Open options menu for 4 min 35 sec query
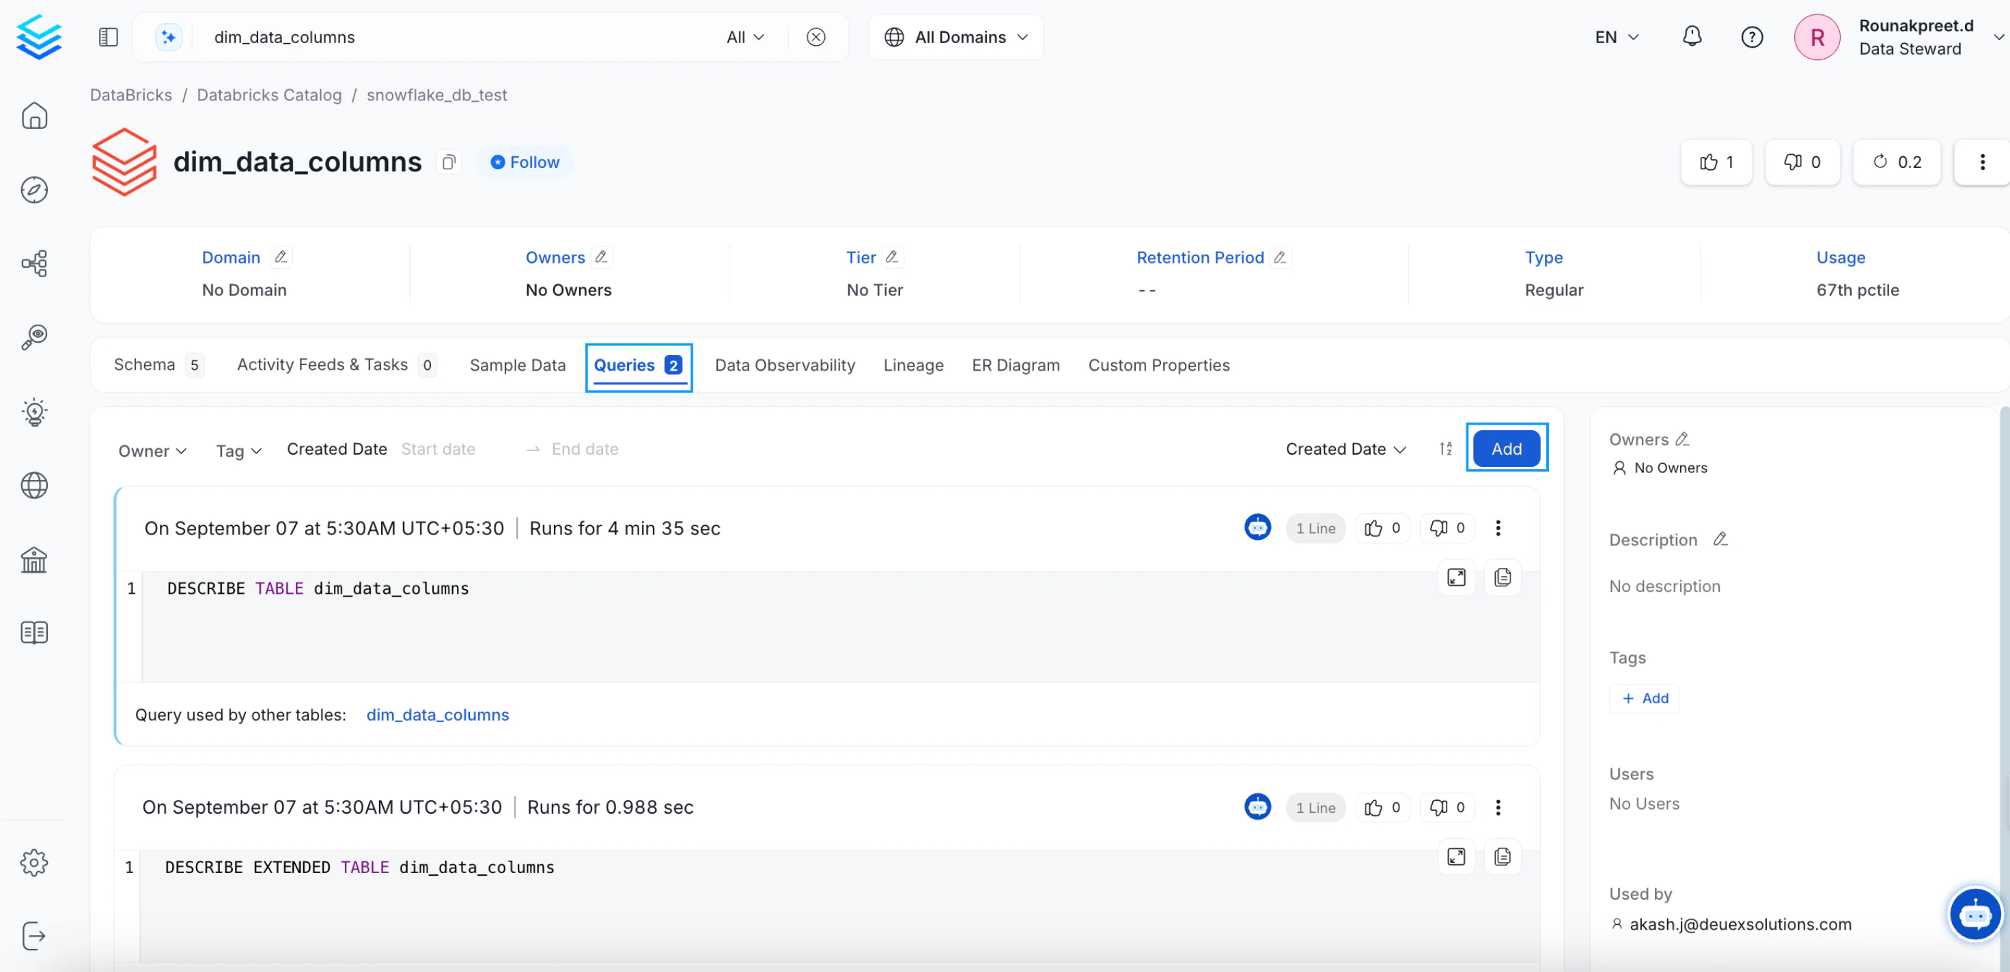This screenshot has height=972, width=2010. [1497, 528]
